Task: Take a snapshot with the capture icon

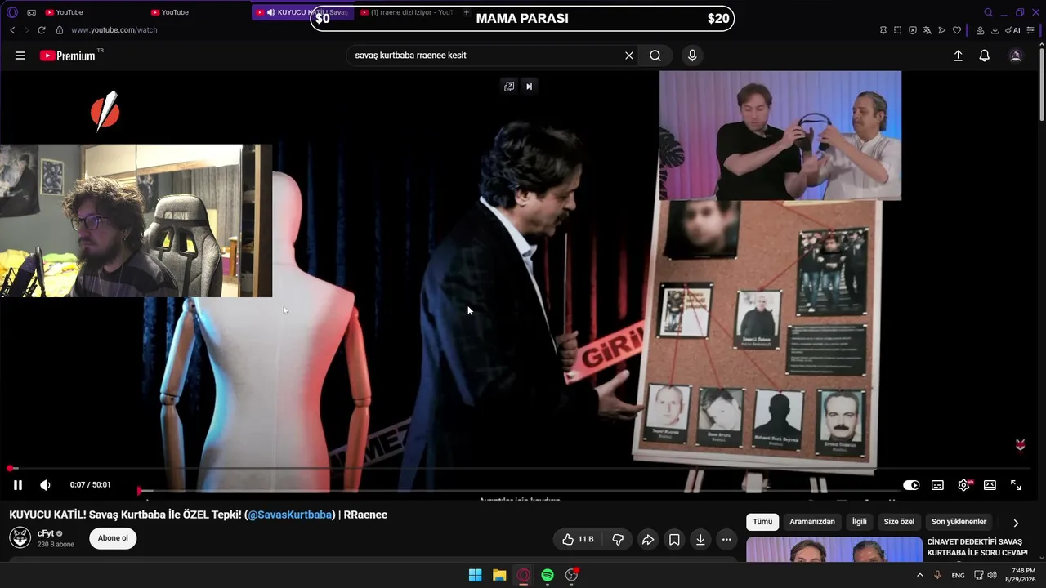Action: click(898, 30)
